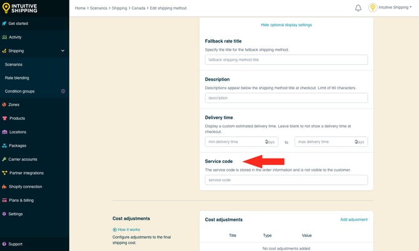The image size is (419, 251).
Task: Click the Title column header
Action: [x=233, y=235]
